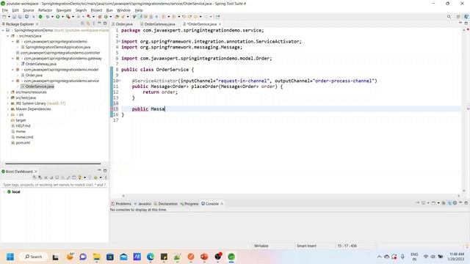Open the Refactor menu
This screenshot has width=470, height=264.
[x=46, y=10]
